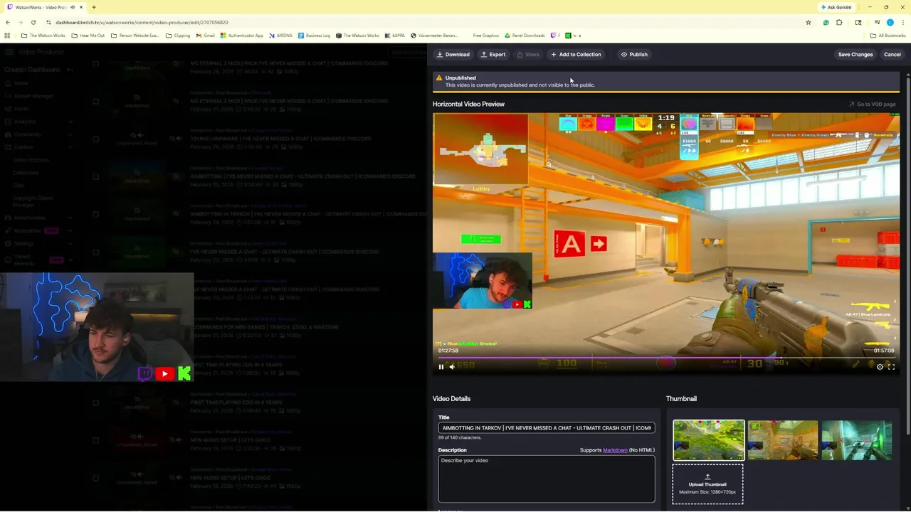Open the Business Log bookmark
Image resolution: width=911 pixels, height=512 pixels.
pyautogui.click(x=314, y=36)
